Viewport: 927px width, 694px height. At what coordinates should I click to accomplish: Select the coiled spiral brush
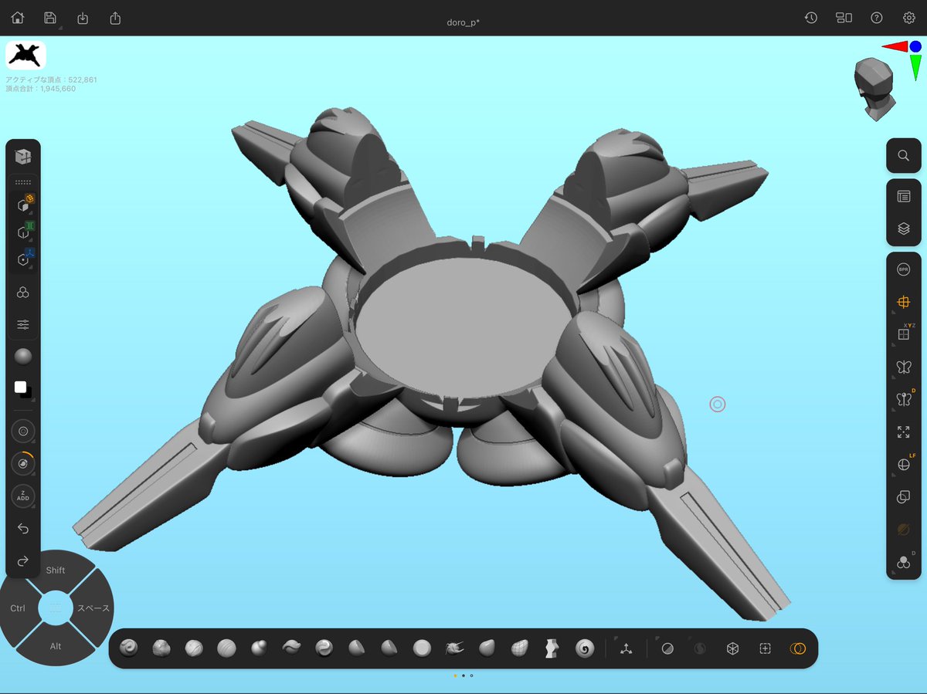[x=585, y=648]
